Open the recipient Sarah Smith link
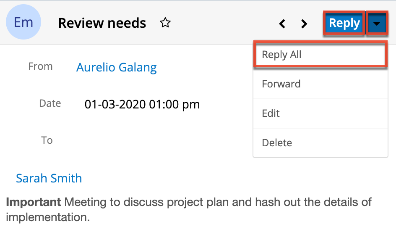396x227 pixels. click(49, 178)
